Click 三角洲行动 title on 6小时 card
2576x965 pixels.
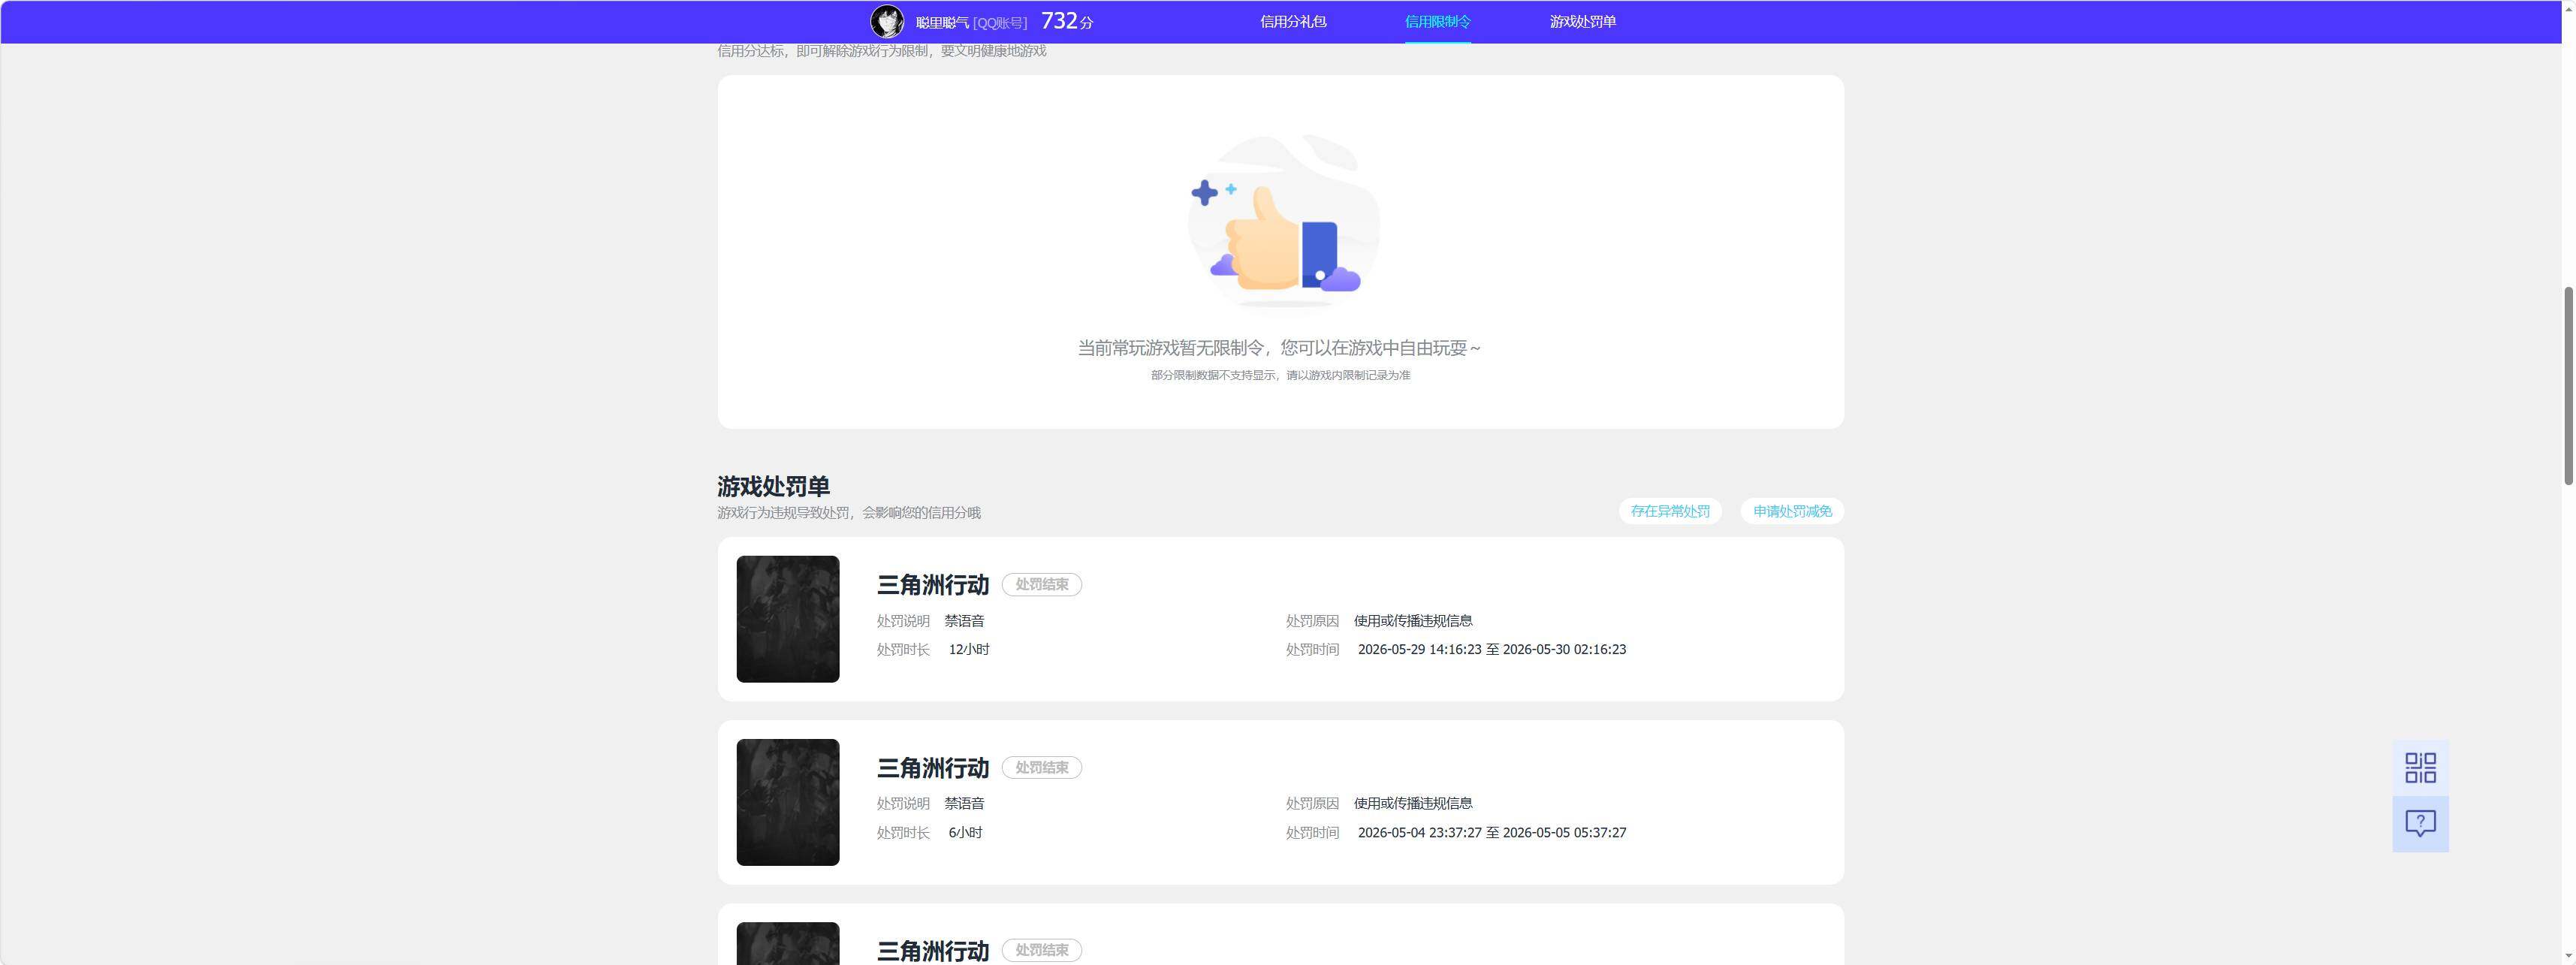pos(933,768)
